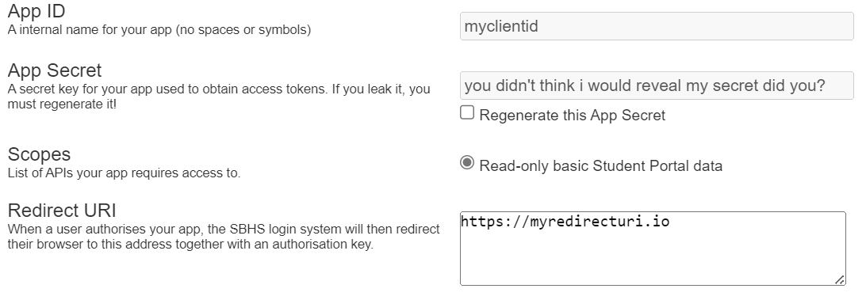
Task: Click the 'Regenerate this App Secret' label text
Action: [x=573, y=116]
